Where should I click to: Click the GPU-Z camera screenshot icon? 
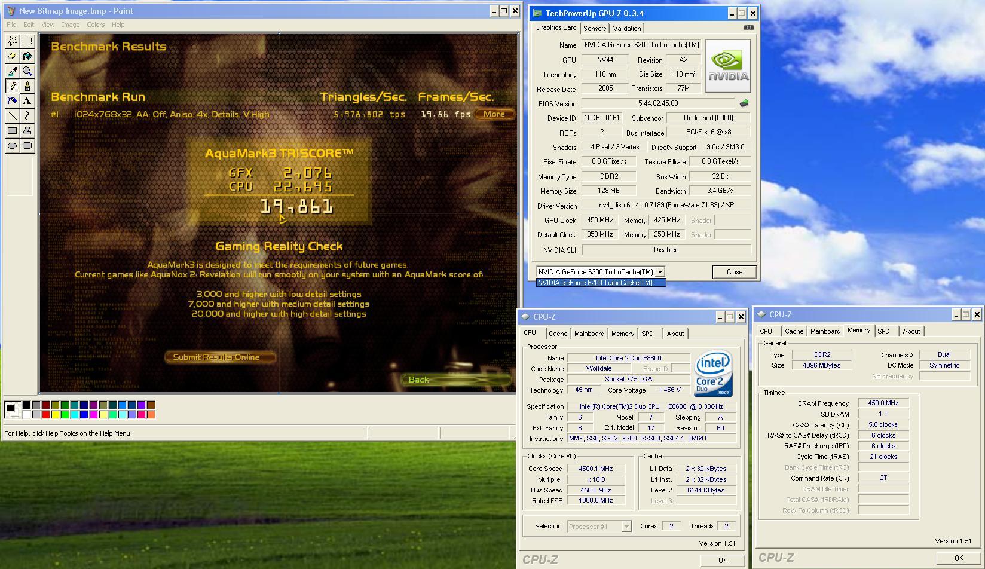748,27
